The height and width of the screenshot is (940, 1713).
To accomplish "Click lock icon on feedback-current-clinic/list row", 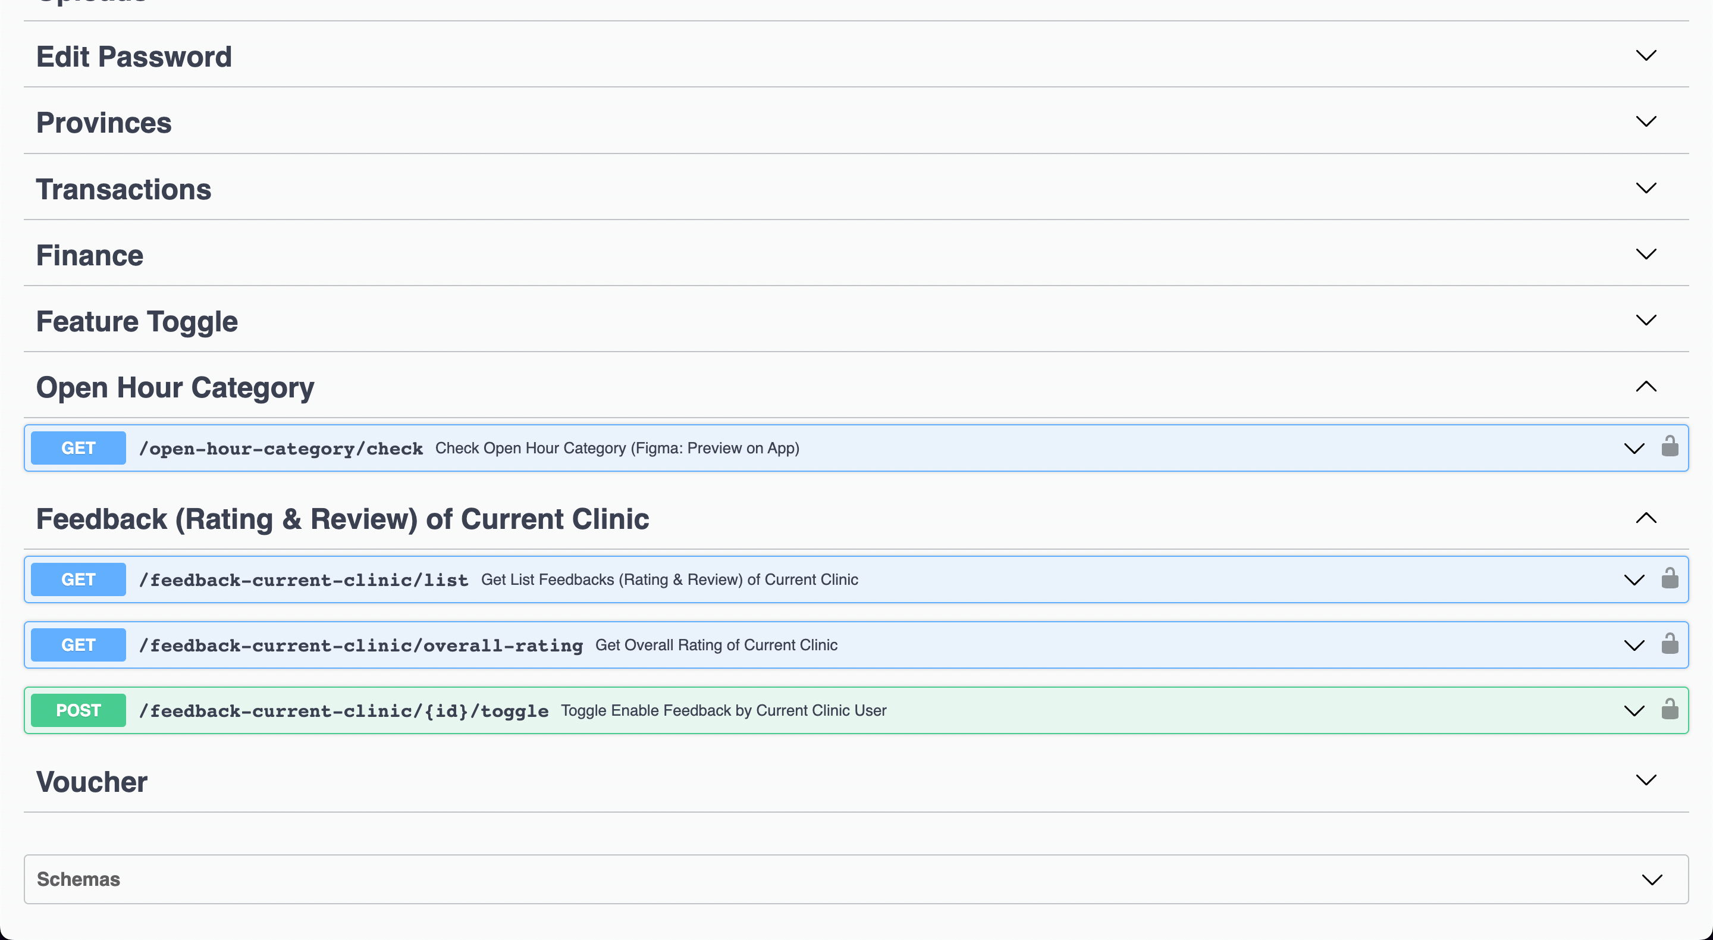I will [x=1670, y=578].
